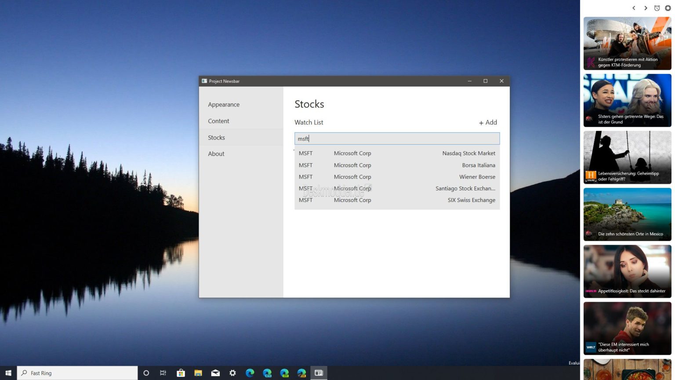Click the stock search field containing msft
Viewport: 675px width, 380px height.
396,139
